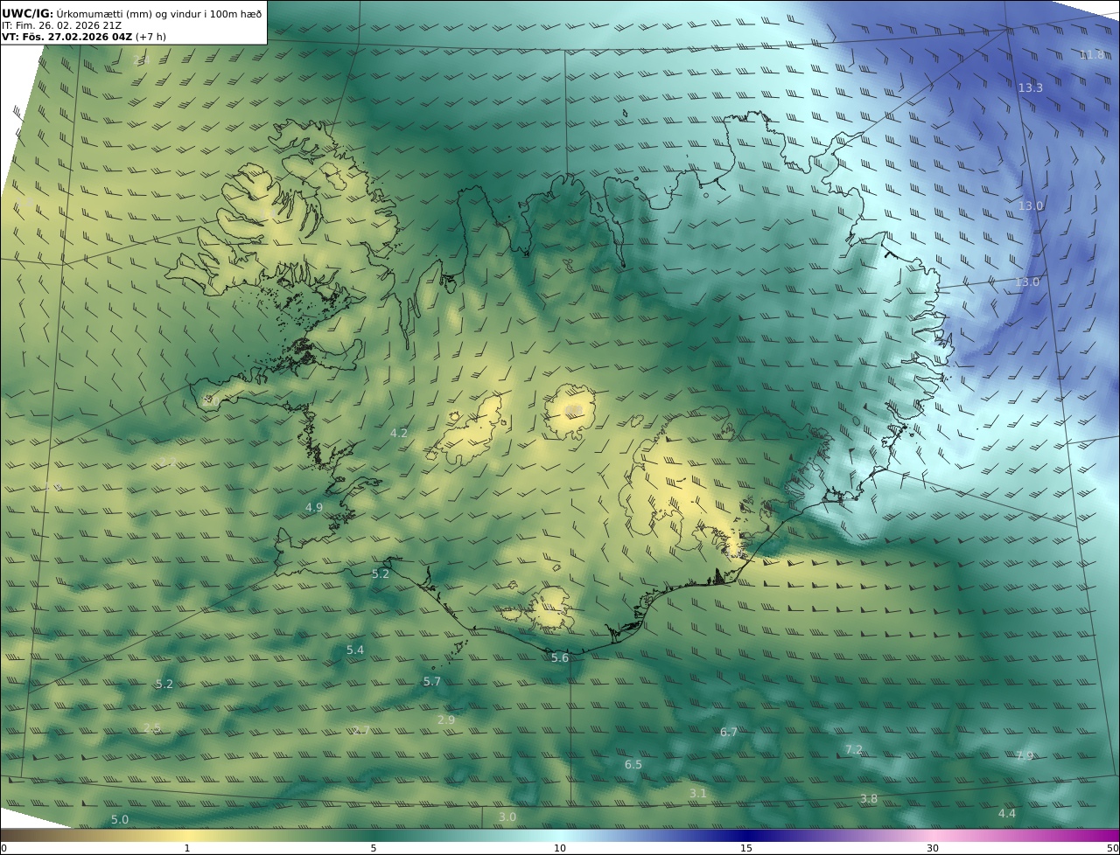Image resolution: width=1120 pixels, height=855 pixels.
Task: Select the 2.9 value label
Action: 446,720
